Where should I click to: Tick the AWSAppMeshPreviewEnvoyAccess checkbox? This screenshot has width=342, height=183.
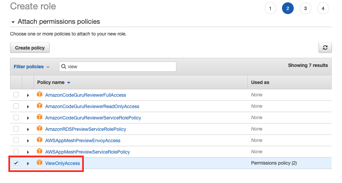16,140
